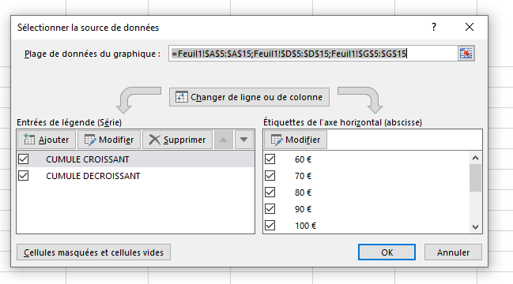513x284 pixels.
Task: Click Annuler to cancel dialog
Action: [x=453, y=252]
